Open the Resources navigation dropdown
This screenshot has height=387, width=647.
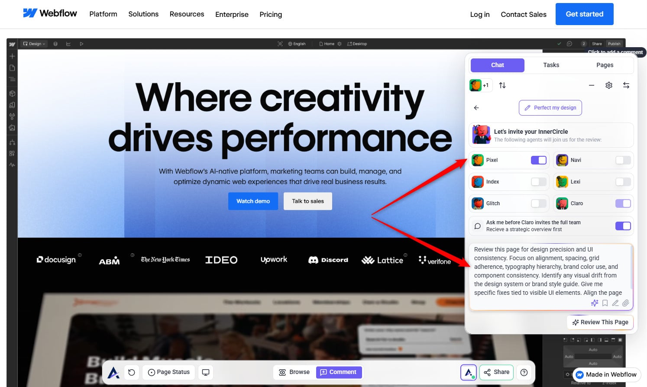[187, 14]
